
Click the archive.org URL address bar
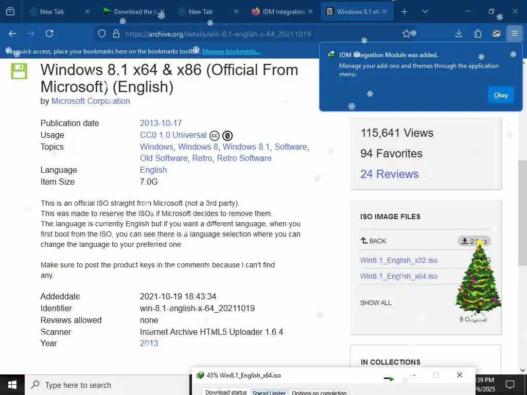(x=255, y=34)
